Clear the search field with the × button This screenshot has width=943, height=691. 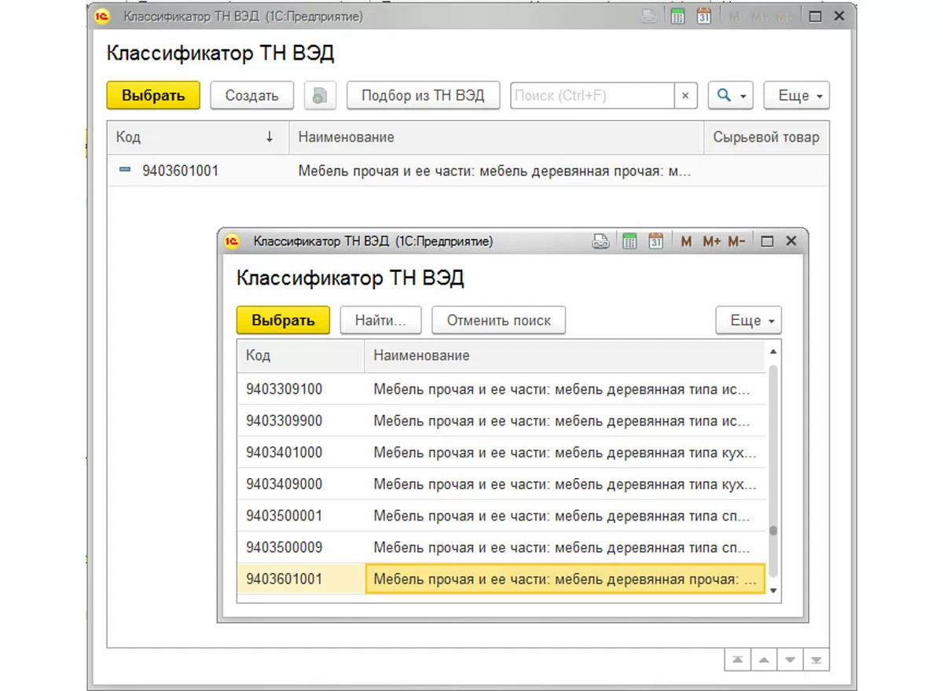pos(685,96)
